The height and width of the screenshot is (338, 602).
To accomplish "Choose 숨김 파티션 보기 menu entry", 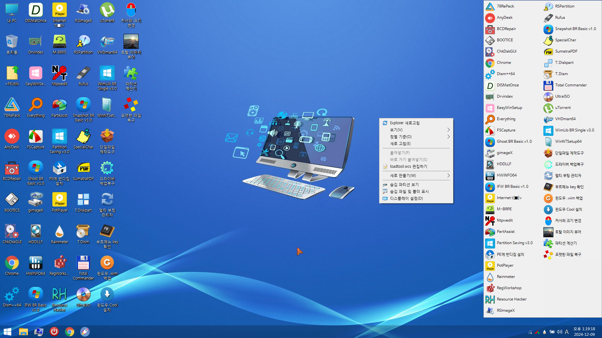I will tap(416, 185).
